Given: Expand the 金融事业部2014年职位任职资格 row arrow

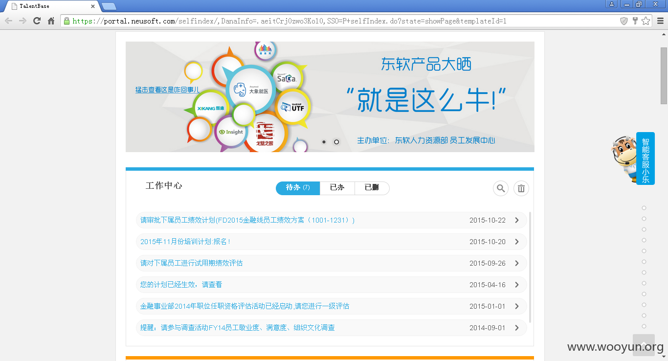Looking at the screenshot, I should point(517,306).
